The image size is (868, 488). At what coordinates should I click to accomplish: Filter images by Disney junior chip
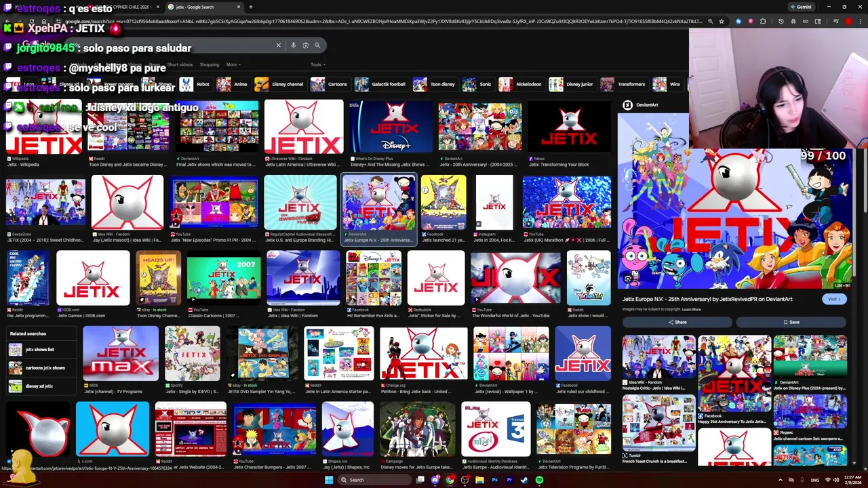tap(572, 85)
